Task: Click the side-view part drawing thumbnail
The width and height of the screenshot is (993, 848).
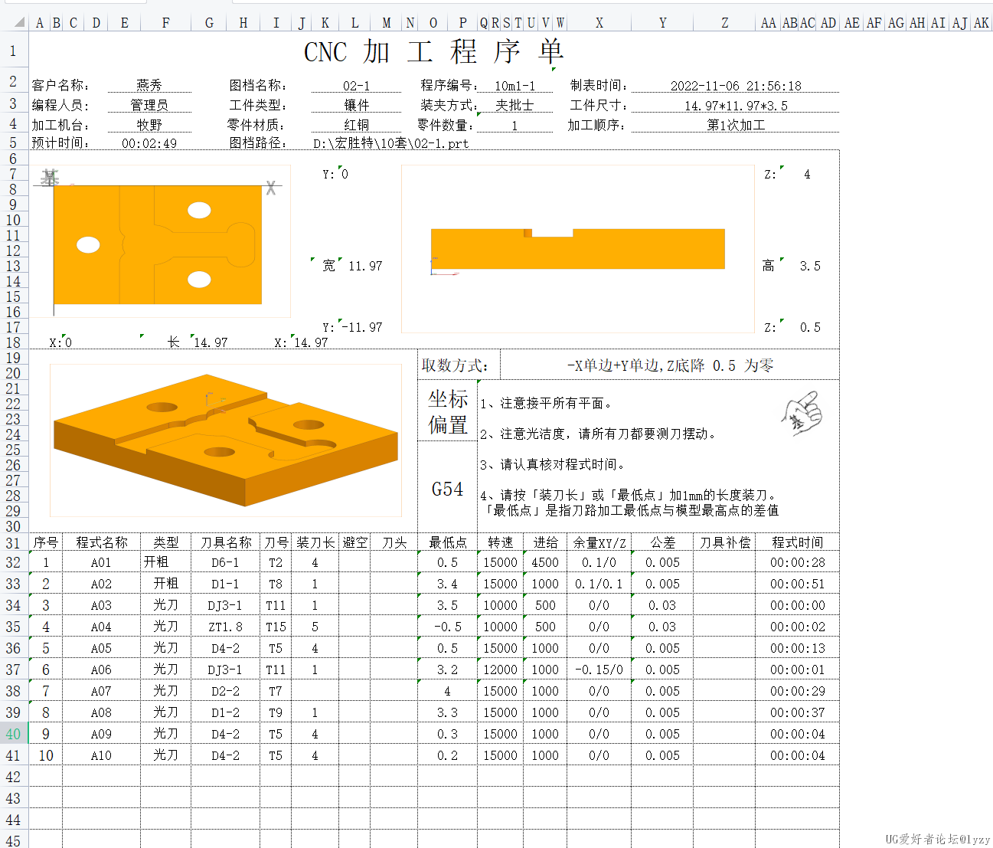Action: tap(578, 249)
